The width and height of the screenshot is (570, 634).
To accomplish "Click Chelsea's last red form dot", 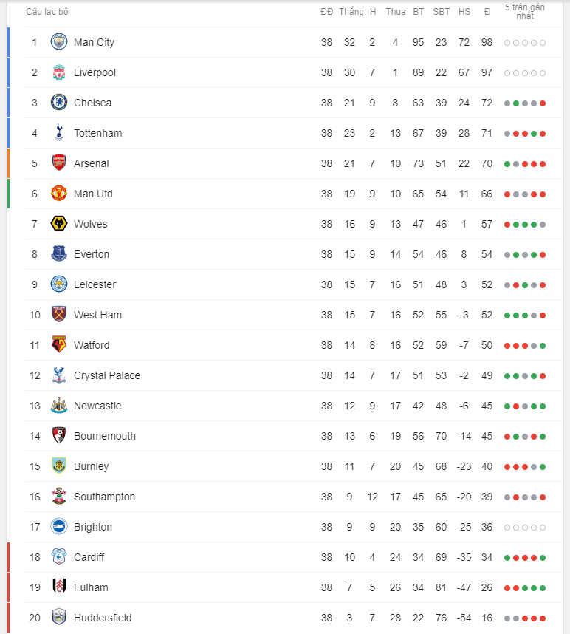I will pos(543,103).
